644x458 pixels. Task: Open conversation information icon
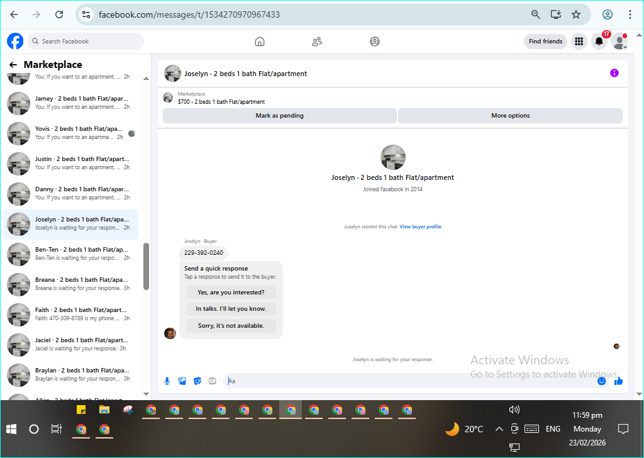614,73
